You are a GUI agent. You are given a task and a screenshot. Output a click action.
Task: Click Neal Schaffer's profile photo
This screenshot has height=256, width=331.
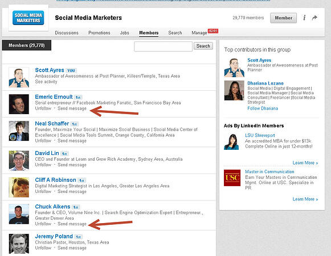point(19,131)
